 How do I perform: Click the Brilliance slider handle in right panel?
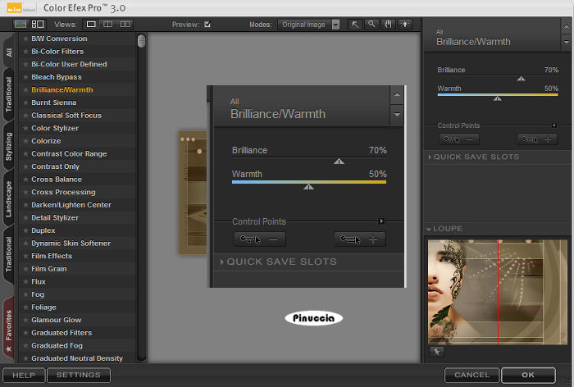[521, 79]
